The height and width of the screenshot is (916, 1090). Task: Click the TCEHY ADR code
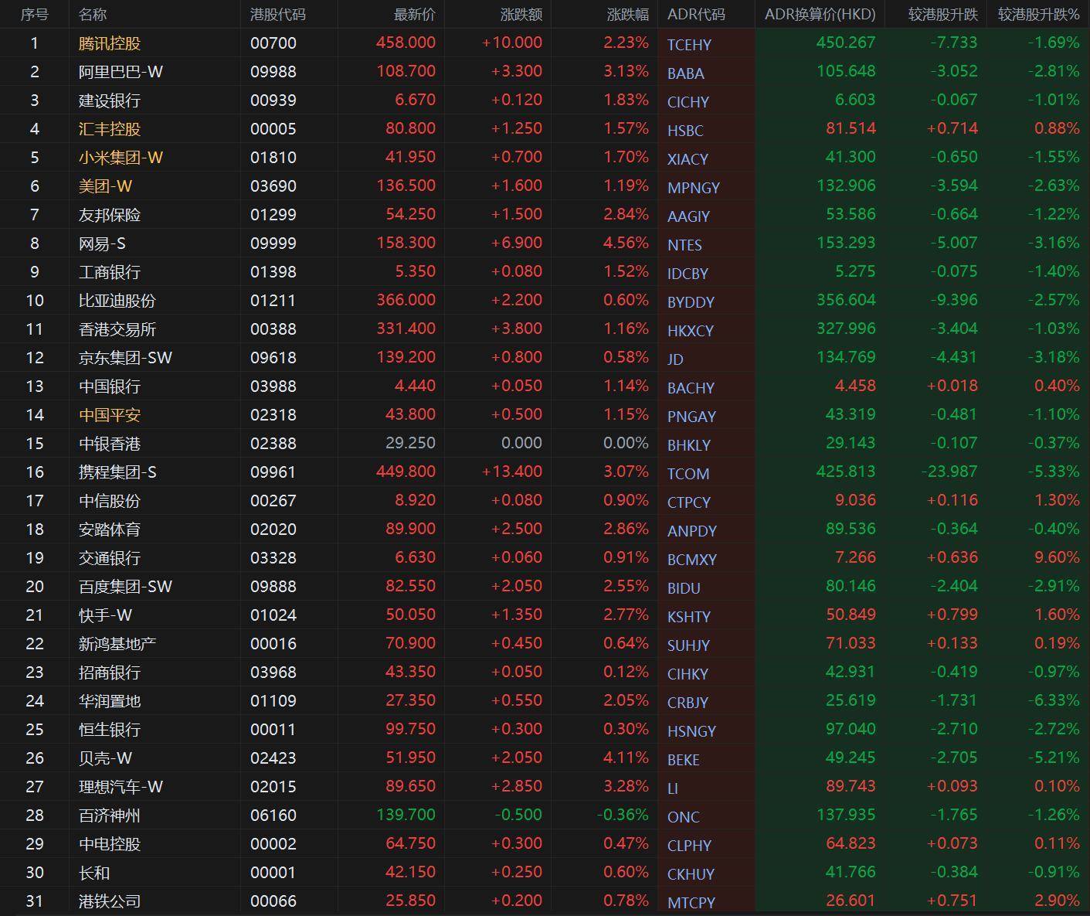click(x=689, y=45)
